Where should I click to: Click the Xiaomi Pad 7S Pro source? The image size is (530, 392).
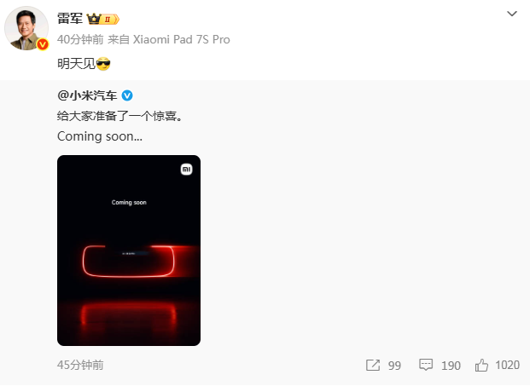coord(182,39)
